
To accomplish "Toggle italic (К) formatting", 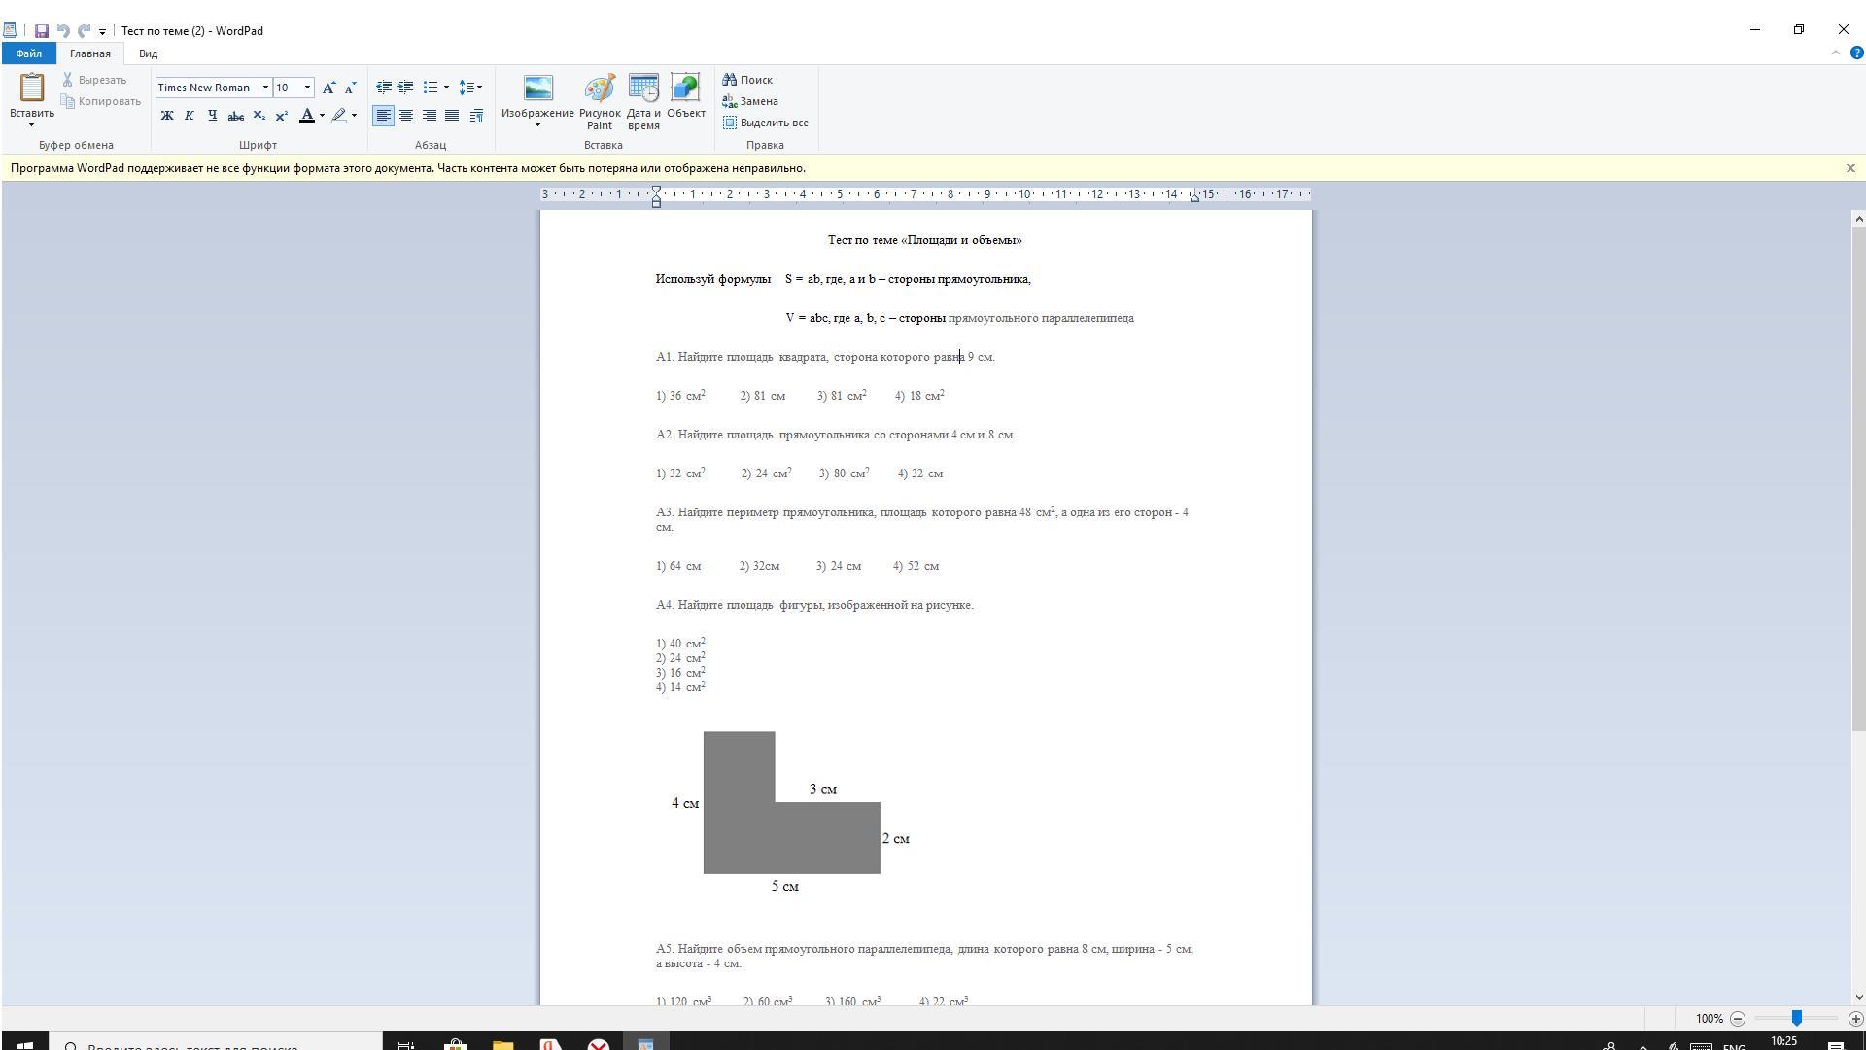I will 190,116.
